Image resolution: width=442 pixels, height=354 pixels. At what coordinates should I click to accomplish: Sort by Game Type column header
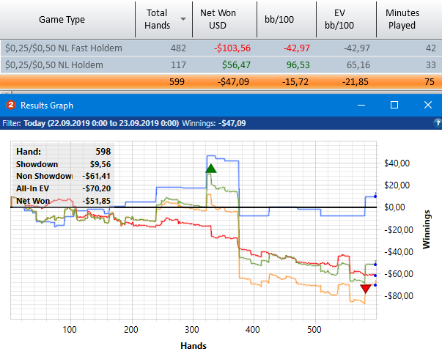pyautogui.click(x=62, y=20)
